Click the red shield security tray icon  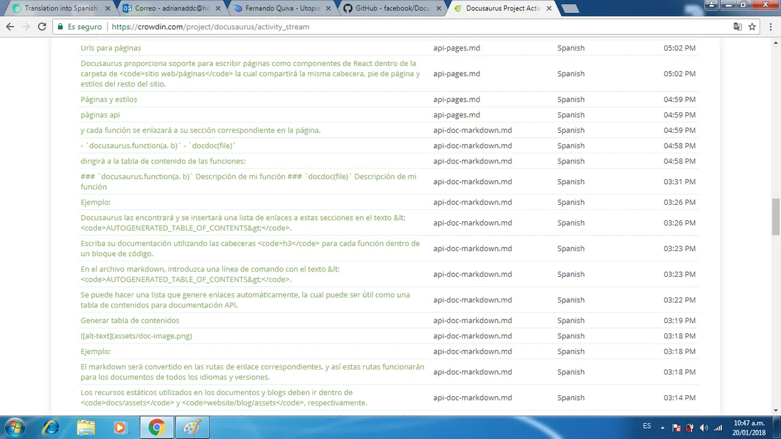coord(690,427)
